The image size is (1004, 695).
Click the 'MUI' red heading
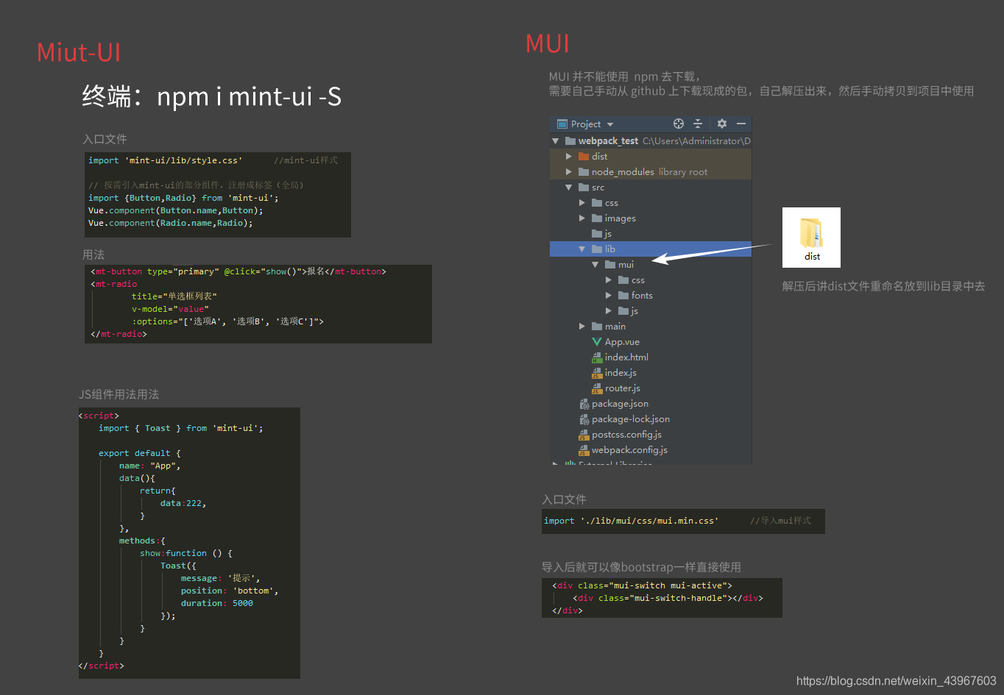[x=548, y=43]
